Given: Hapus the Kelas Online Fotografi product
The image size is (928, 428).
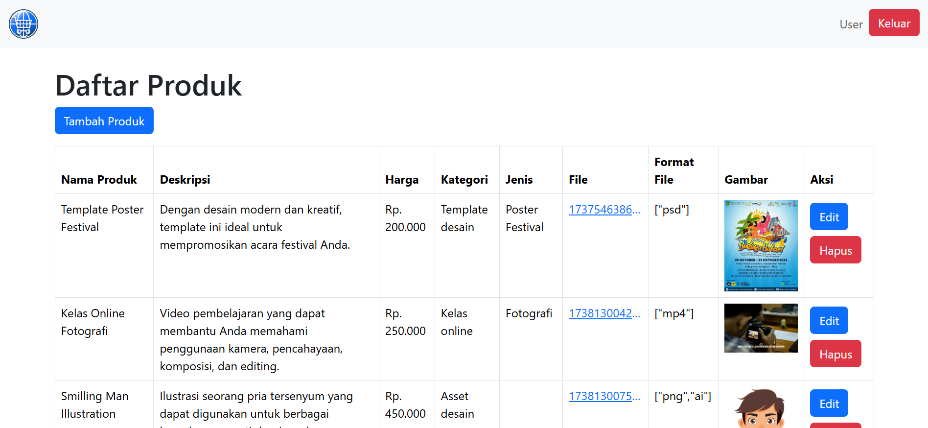Looking at the screenshot, I should pos(835,354).
